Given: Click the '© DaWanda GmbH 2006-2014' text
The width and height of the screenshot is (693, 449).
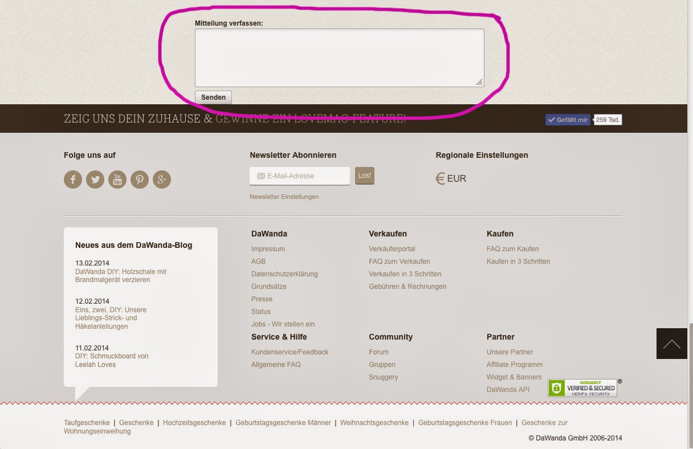Looking at the screenshot, I should (x=575, y=438).
